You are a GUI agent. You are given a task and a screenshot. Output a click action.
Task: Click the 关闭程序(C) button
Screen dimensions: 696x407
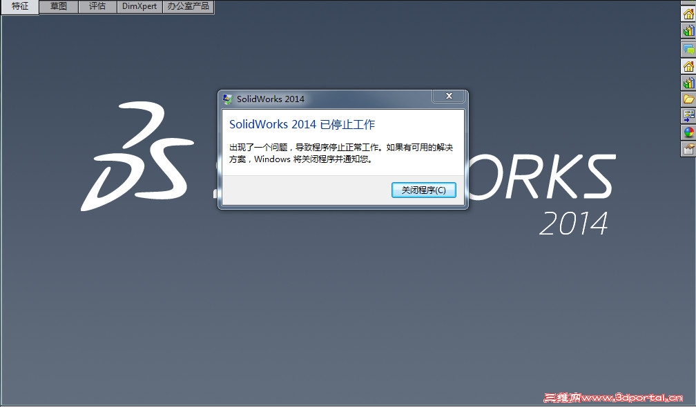423,190
